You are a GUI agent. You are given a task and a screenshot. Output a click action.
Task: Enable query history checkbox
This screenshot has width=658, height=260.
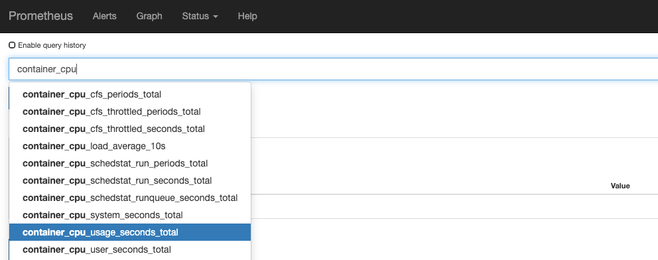[x=12, y=45]
